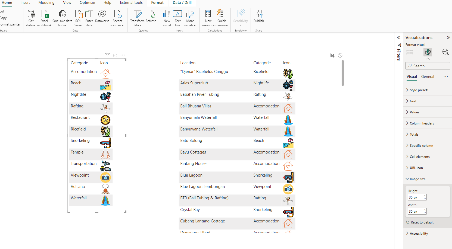Increase the icon Height using the stepper

(425, 196)
